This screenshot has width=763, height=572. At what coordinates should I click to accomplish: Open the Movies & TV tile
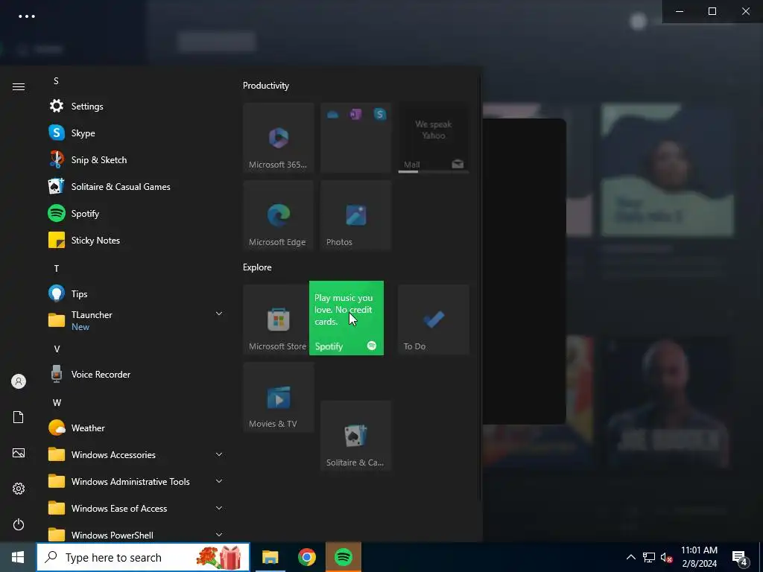pos(279,397)
